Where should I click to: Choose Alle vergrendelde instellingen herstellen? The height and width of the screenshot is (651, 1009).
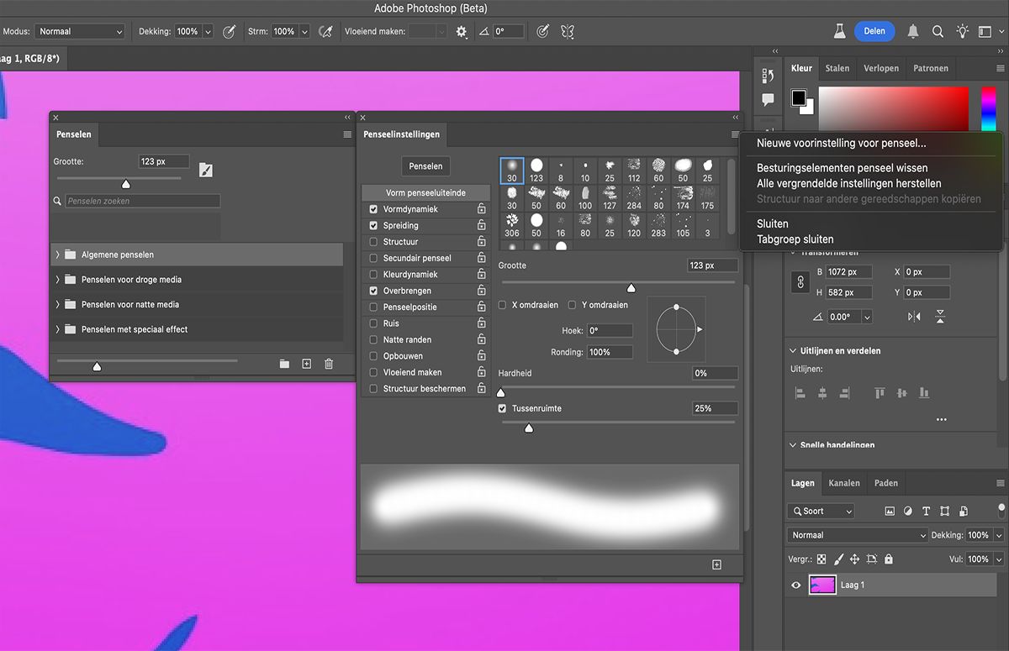pyautogui.click(x=849, y=183)
